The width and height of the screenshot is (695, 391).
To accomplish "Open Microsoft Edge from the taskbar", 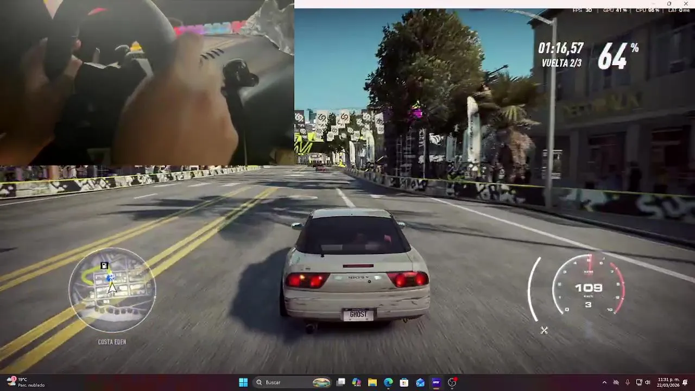I will coord(388,382).
